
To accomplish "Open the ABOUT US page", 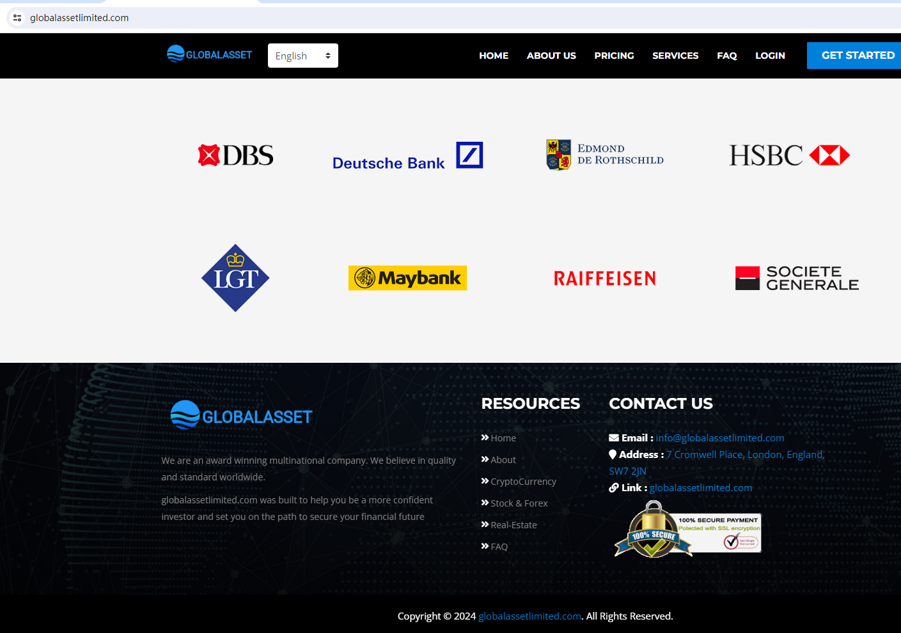I will click(551, 56).
